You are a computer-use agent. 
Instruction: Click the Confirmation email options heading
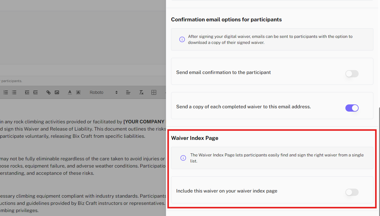(226, 20)
